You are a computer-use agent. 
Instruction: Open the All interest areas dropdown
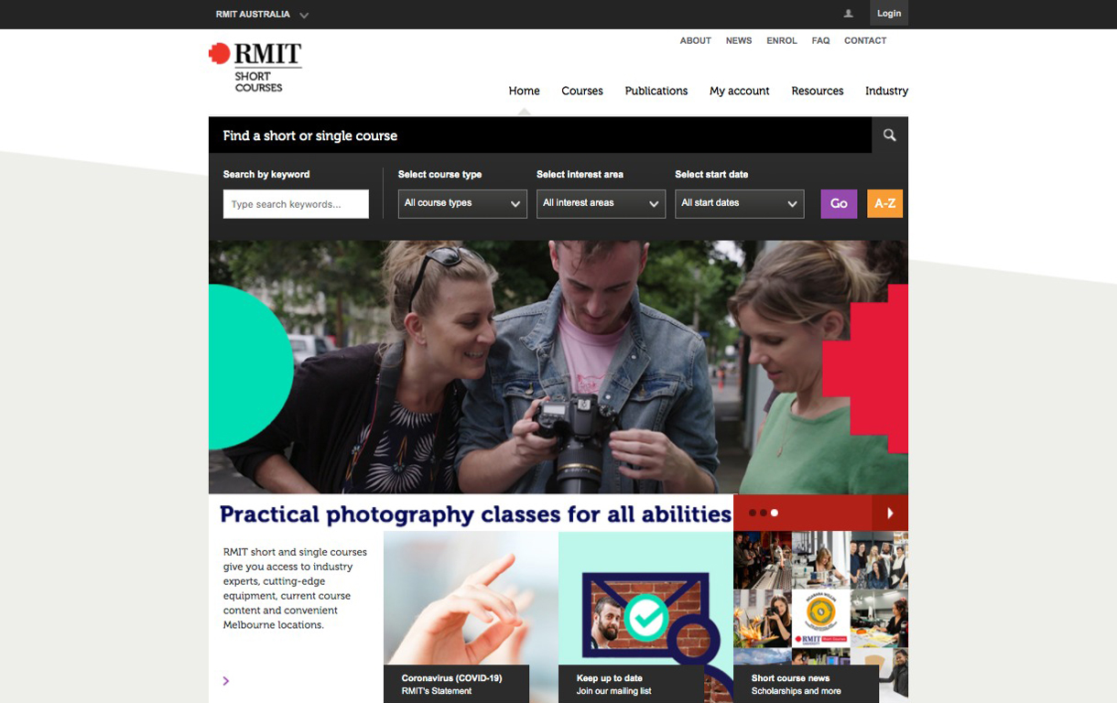pyautogui.click(x=601, y=203)
